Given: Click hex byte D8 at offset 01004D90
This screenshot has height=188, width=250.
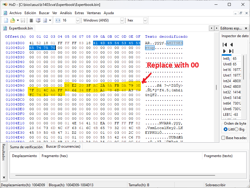Looking at the screenshot, I should 67,85.
